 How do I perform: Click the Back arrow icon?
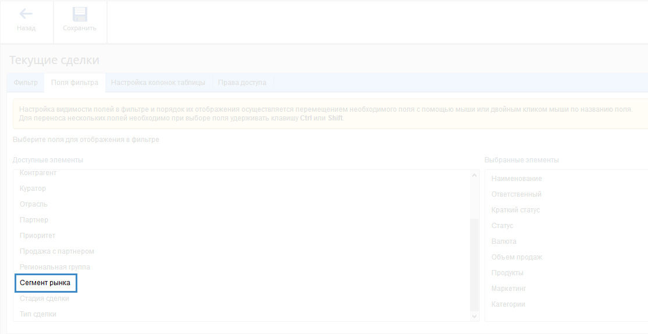pos(26,14)
